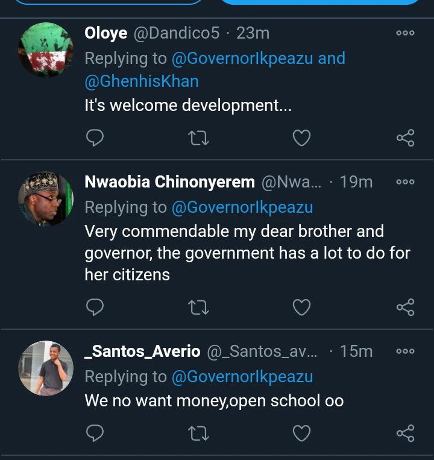The image size is (434, 460).
Task: Share _Santos_Averio's tweet
Action: click(405, 433)
